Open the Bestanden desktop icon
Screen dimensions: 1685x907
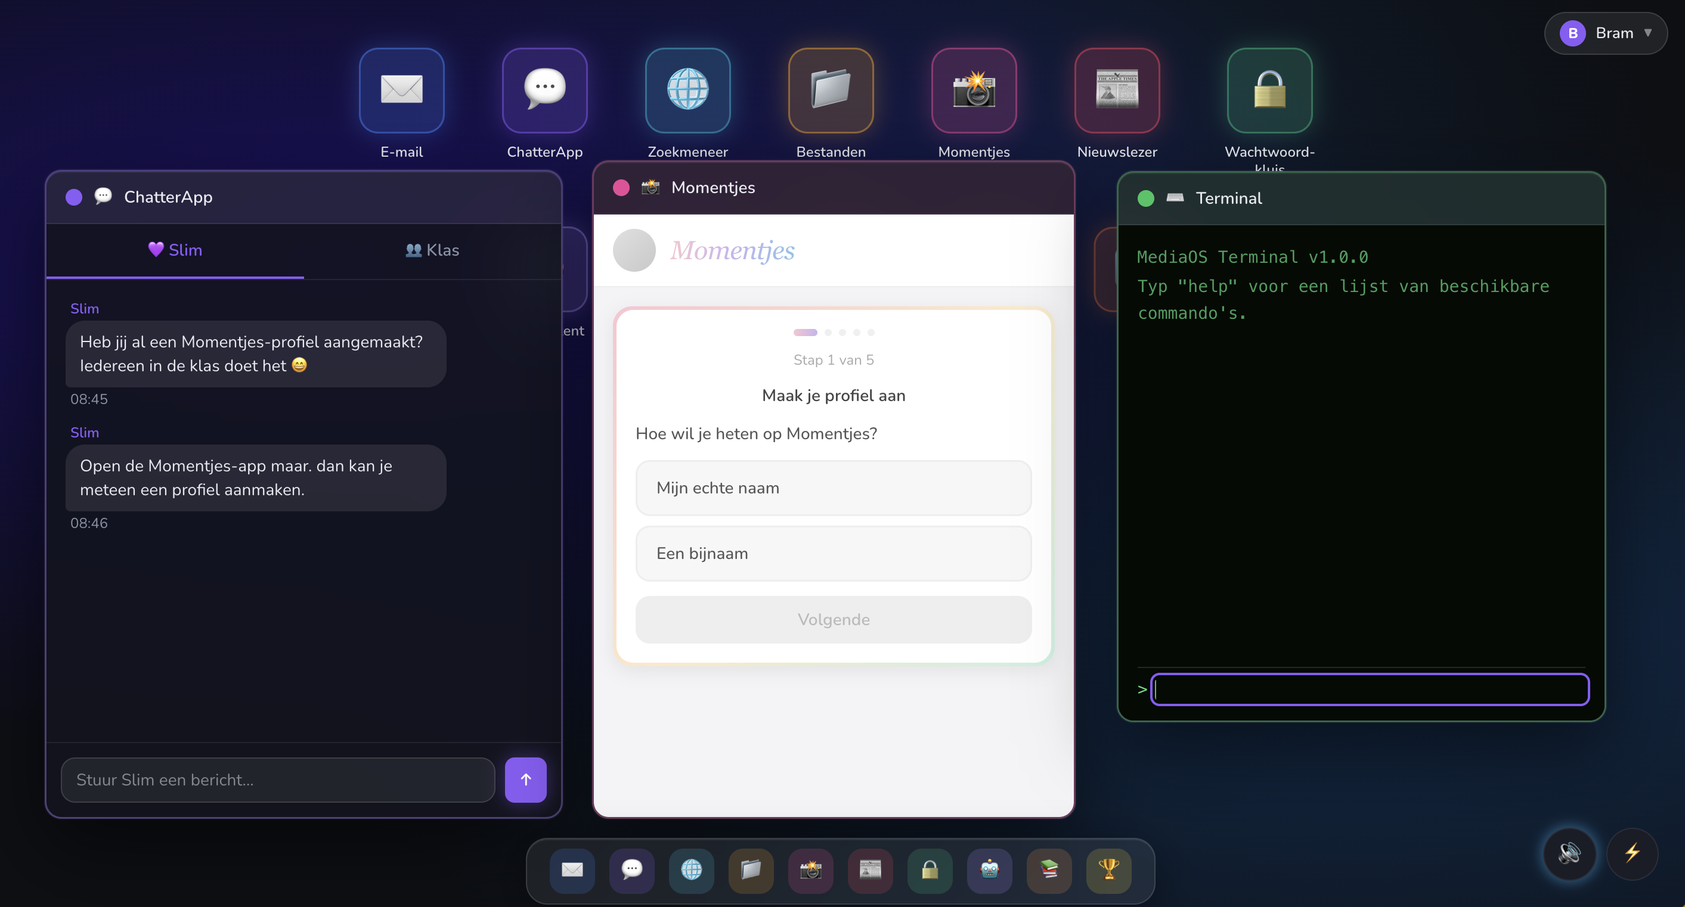coord(831,90)
